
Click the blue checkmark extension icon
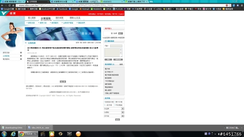pos(234,5)
